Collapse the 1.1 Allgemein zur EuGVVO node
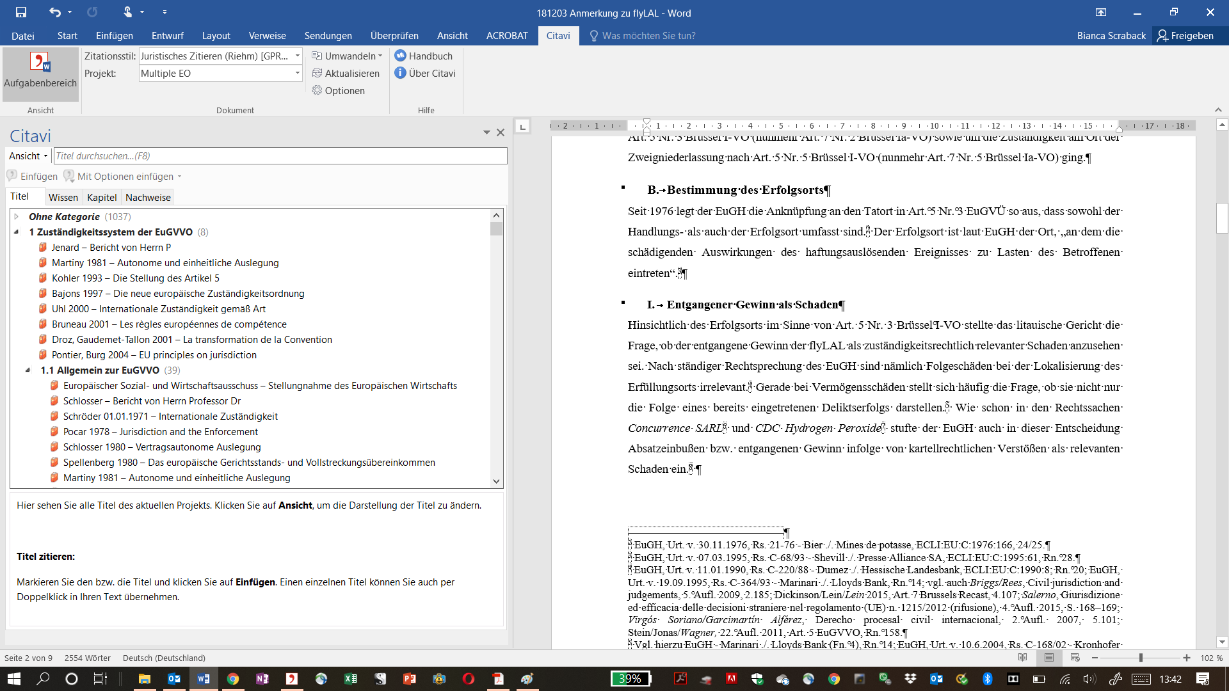 click(x=28, y=370)
